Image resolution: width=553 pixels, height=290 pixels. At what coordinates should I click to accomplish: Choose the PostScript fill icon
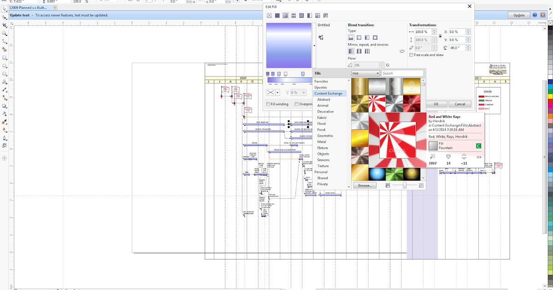point(325,16)
